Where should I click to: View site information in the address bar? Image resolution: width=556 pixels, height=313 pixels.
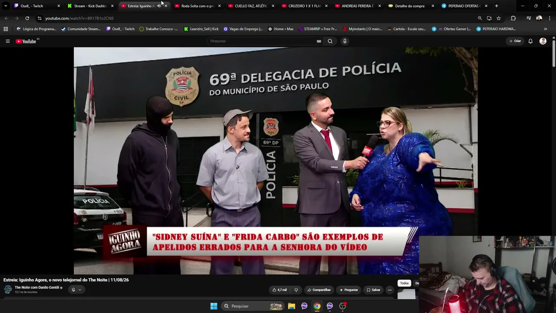(39, 18)
